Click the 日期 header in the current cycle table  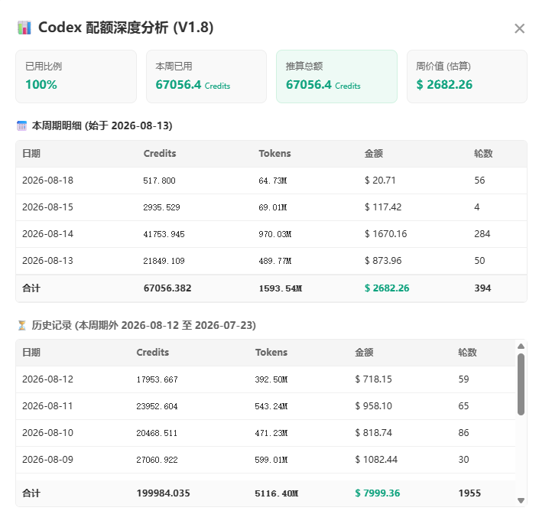(31, 153)
